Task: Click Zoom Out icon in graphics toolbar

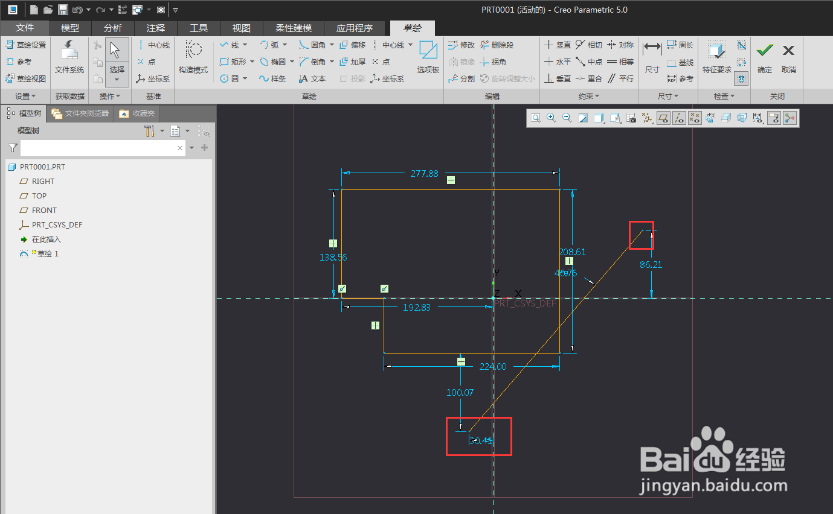Action: pos(567,118)
